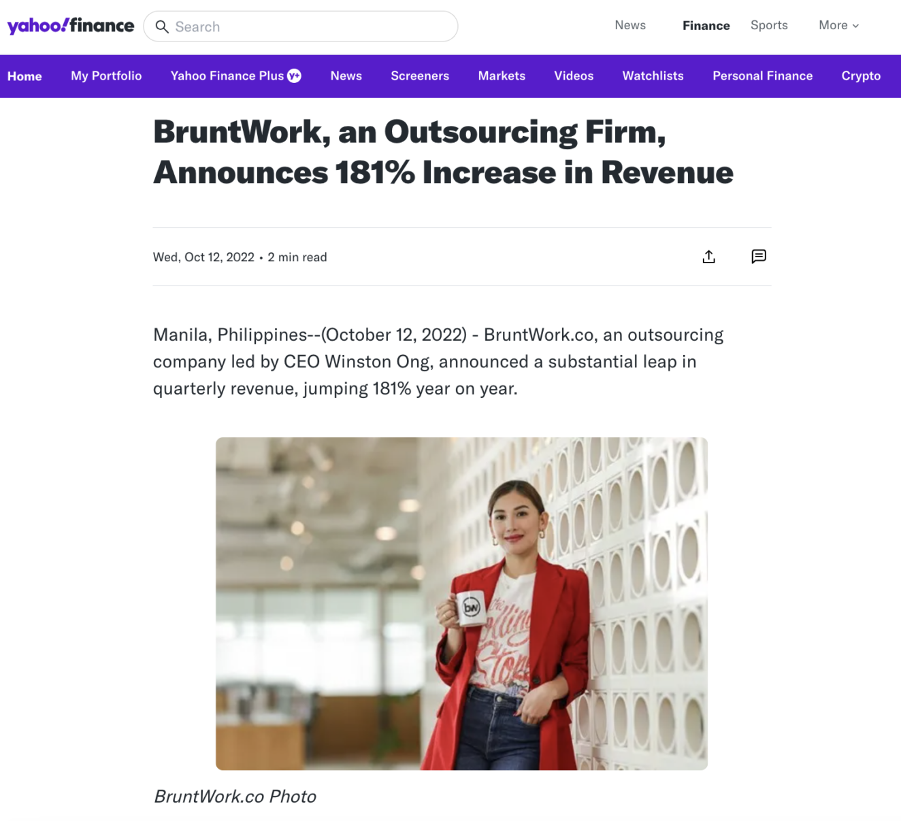Open the Screeners tab
901x821 pixels.
click(420, 76)
